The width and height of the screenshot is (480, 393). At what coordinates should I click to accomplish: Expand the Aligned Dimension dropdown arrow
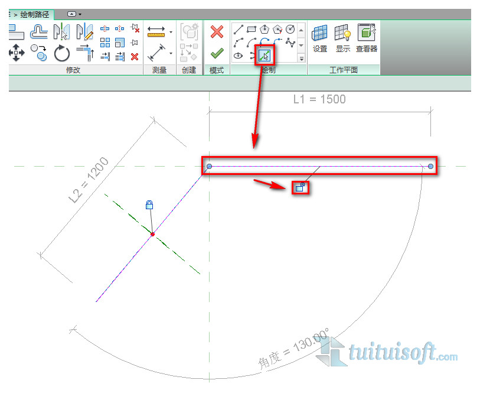coord(171,53)
